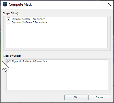Click empty space inside Mask by Grid list

click(57, 77)
